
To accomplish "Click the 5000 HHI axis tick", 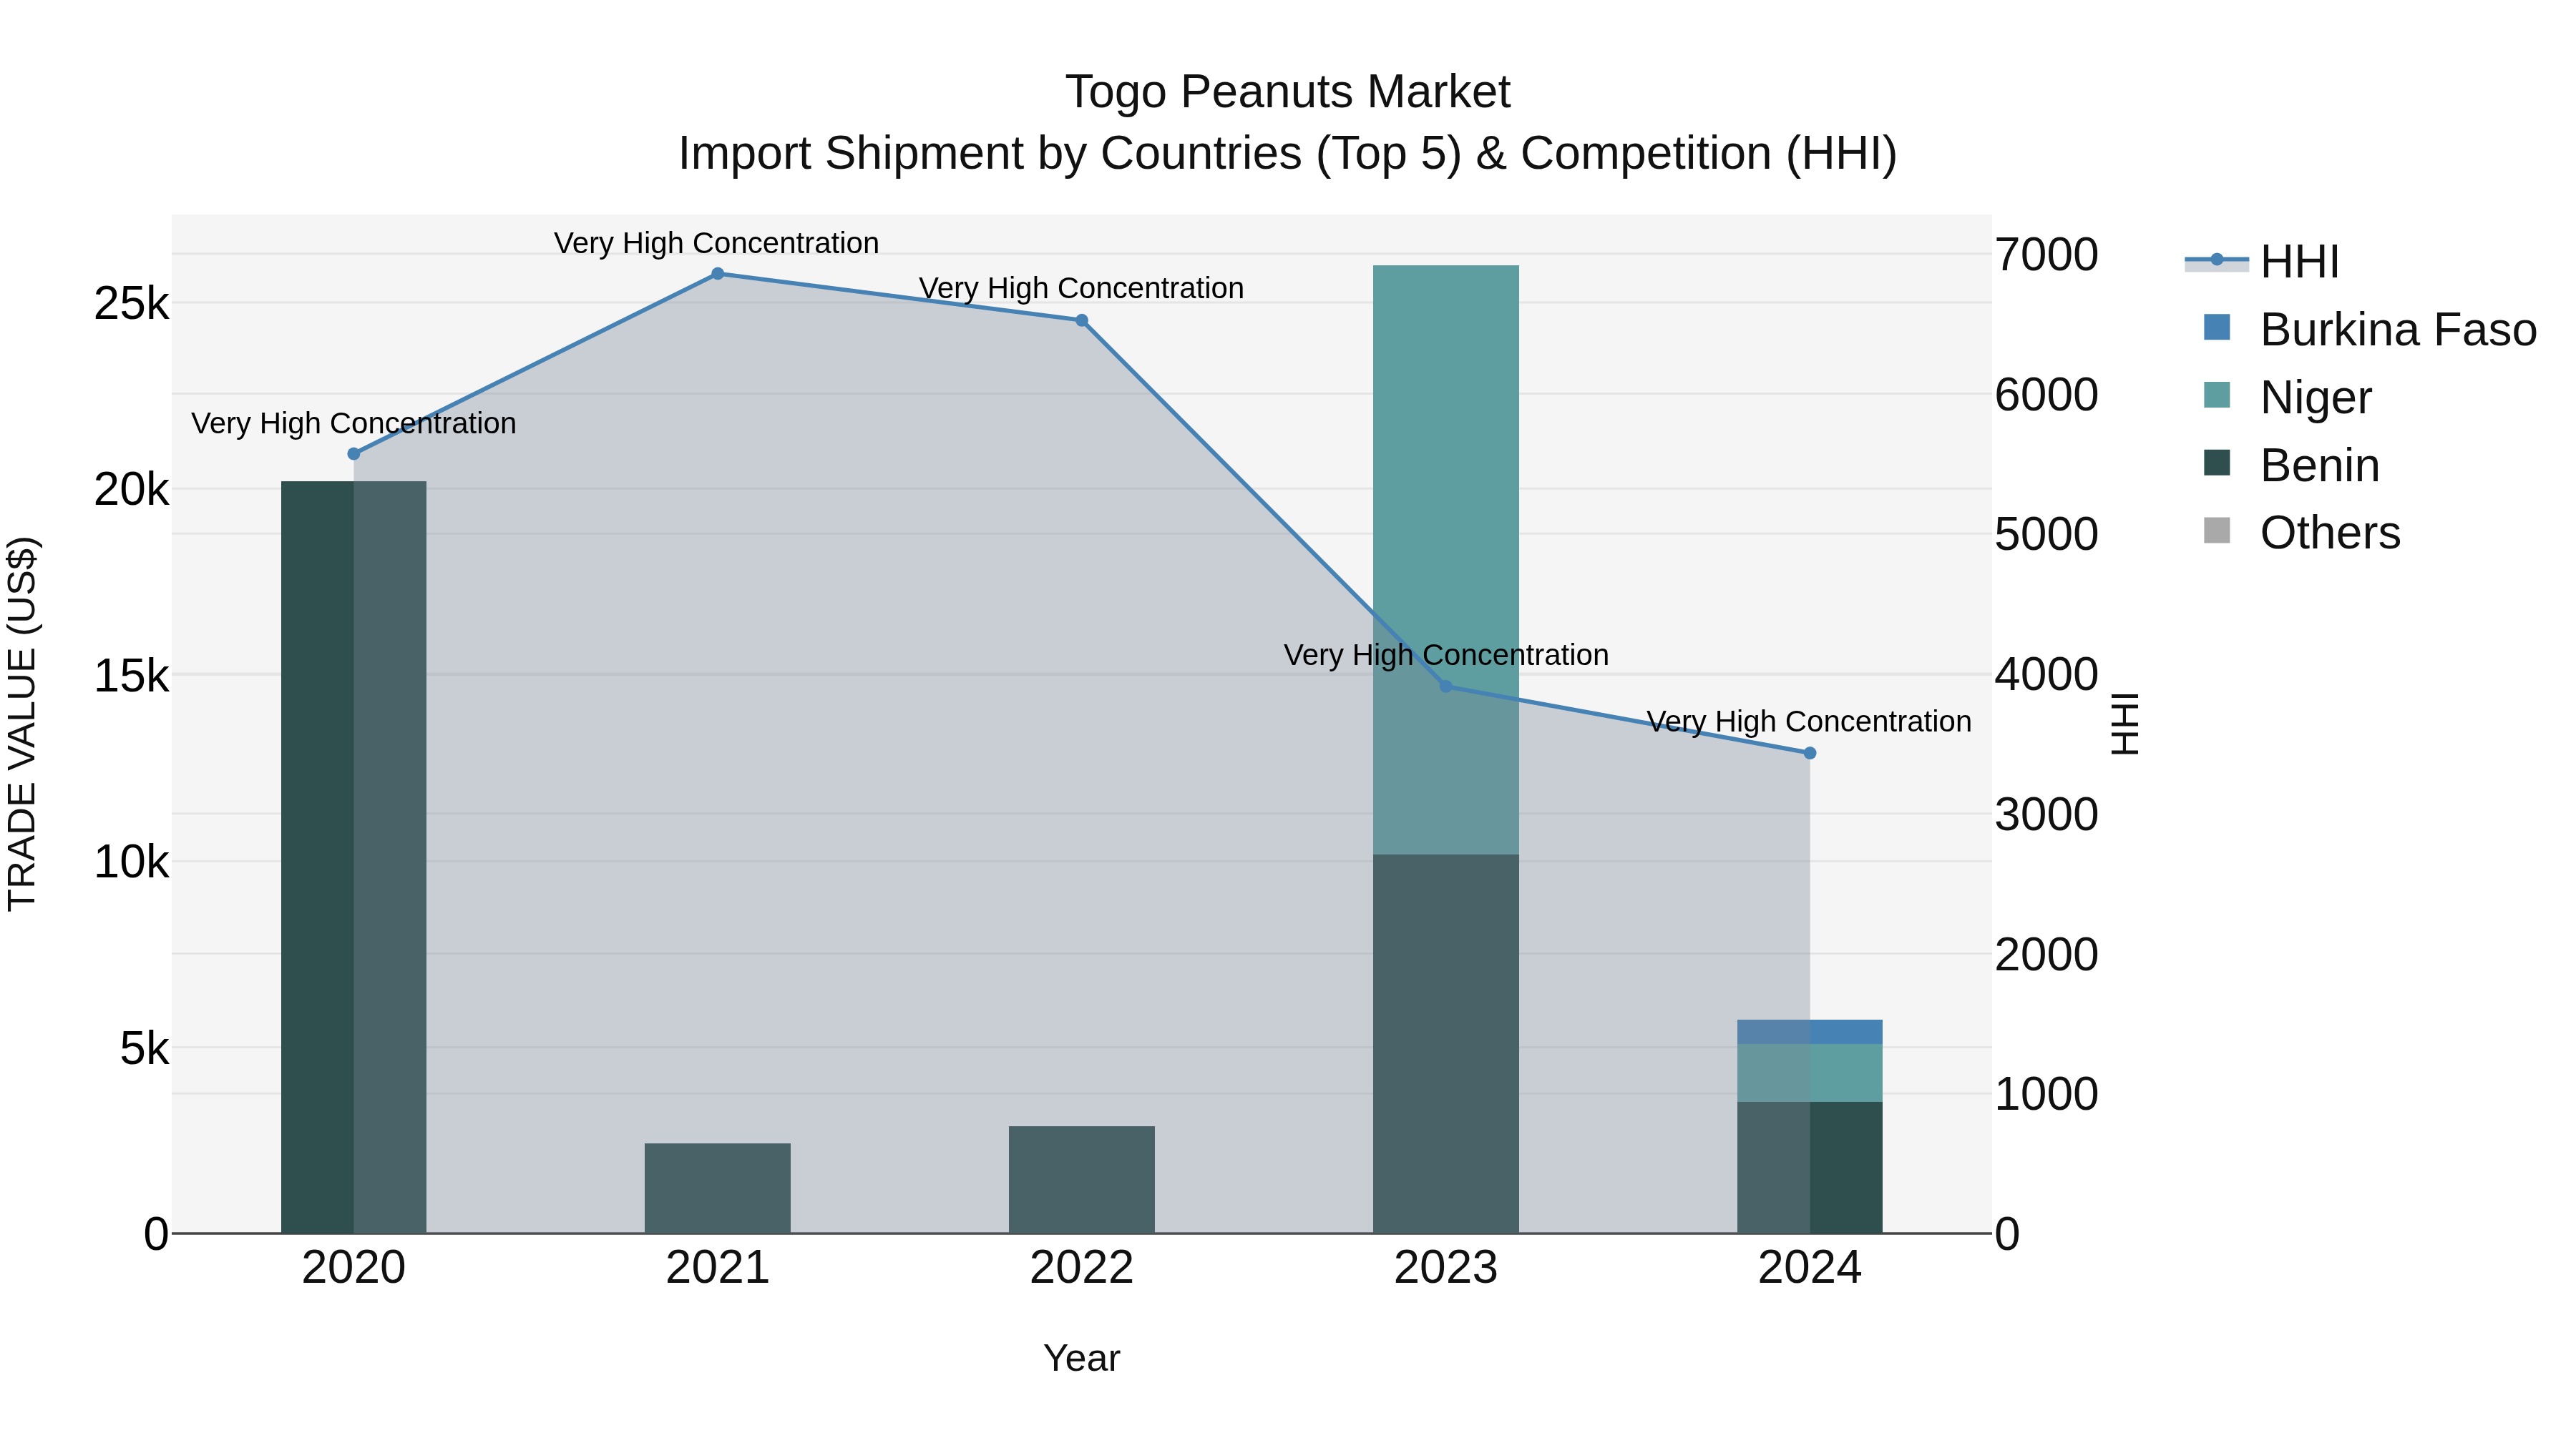I will coord(2046,535).
